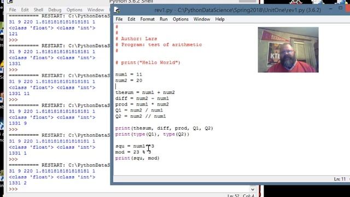350x197 pixels.
Task: Click the line starting 'squ = num1'
Action: (x=135, y=146)
